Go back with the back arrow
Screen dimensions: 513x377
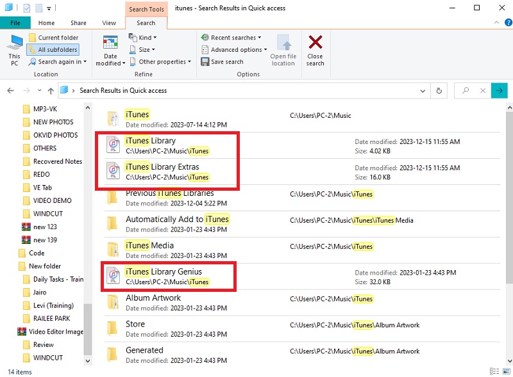click(x=10, y=90)
